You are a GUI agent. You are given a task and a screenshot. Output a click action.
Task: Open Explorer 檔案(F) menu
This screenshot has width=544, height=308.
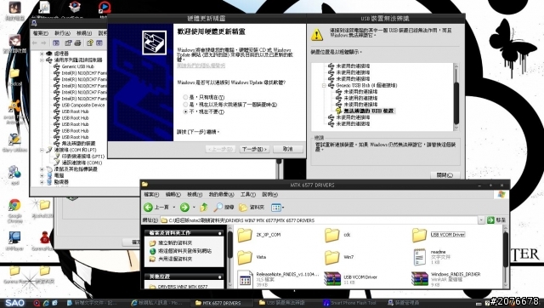151,195
